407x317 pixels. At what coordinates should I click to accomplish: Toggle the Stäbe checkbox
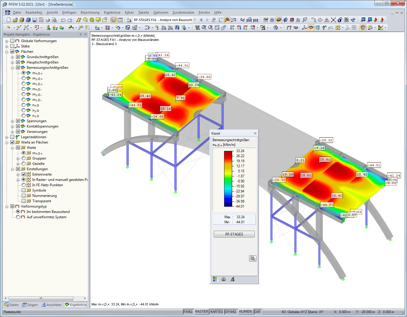(12, 46)
